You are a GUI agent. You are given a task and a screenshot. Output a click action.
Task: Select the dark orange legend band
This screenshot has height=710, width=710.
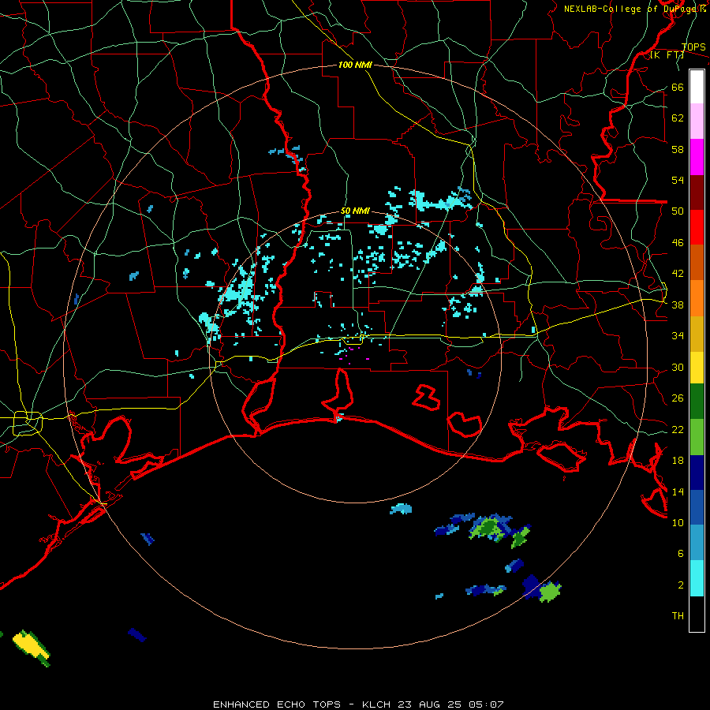[697, 263]
